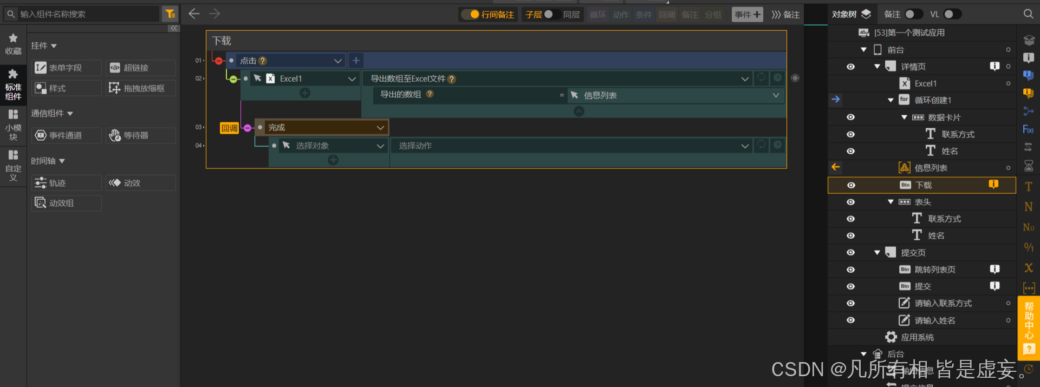Go forward with the right arrow
This screenshot has width=1040, height=387.
coord(214,14)
